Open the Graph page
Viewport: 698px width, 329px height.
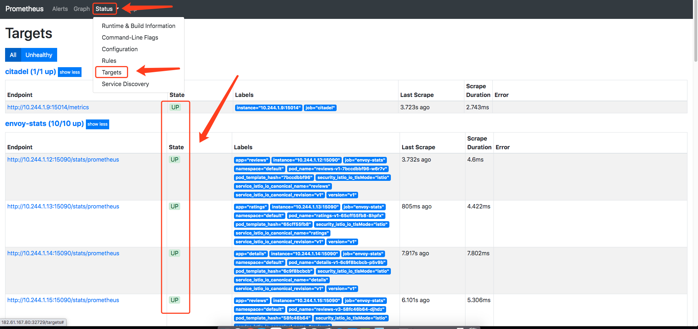point(82,9)
